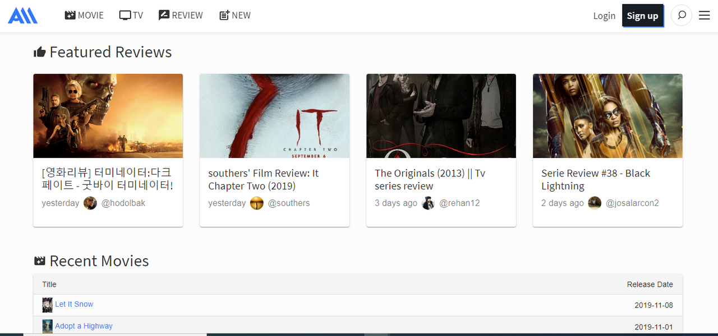Open the hamburger menu icon
The image size is (718, 336).
705,16
